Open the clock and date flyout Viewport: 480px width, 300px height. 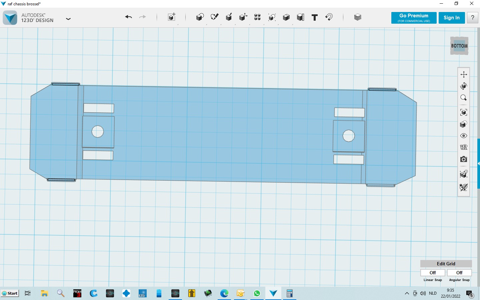pyautogui.click(x=450, y=293)
